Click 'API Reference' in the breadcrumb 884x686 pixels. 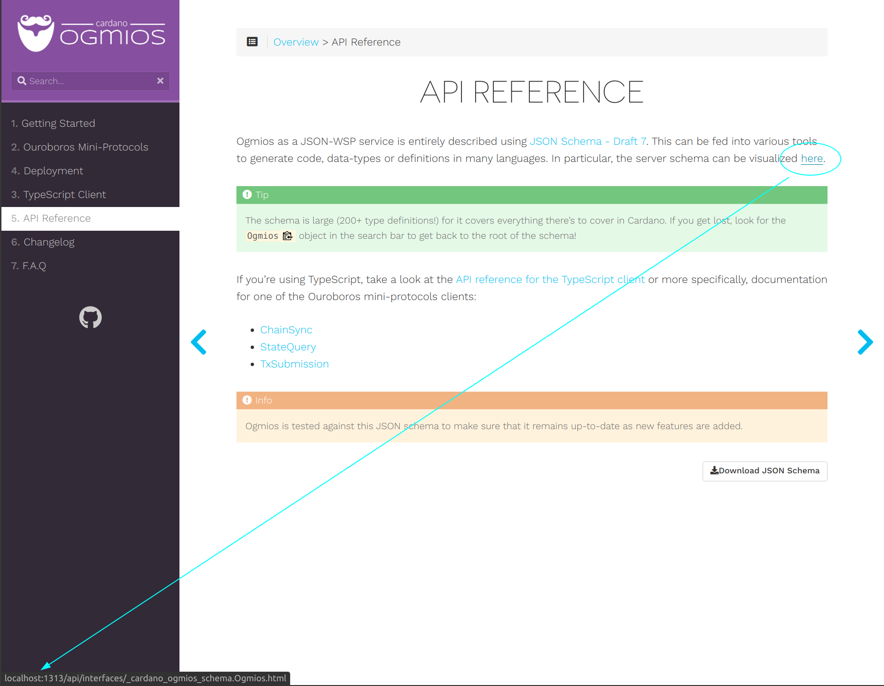[366, 42]
